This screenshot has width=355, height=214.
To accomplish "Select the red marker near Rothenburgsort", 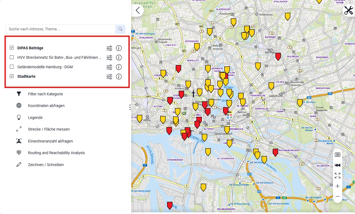I will tap(275, 152).
